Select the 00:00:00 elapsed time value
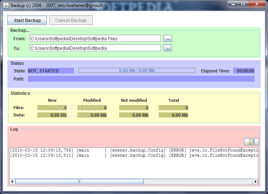268x194 pixels. coord(244,71)
